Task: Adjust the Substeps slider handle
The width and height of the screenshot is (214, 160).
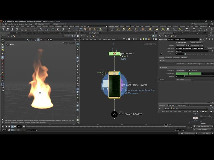Action: [184, 76]
